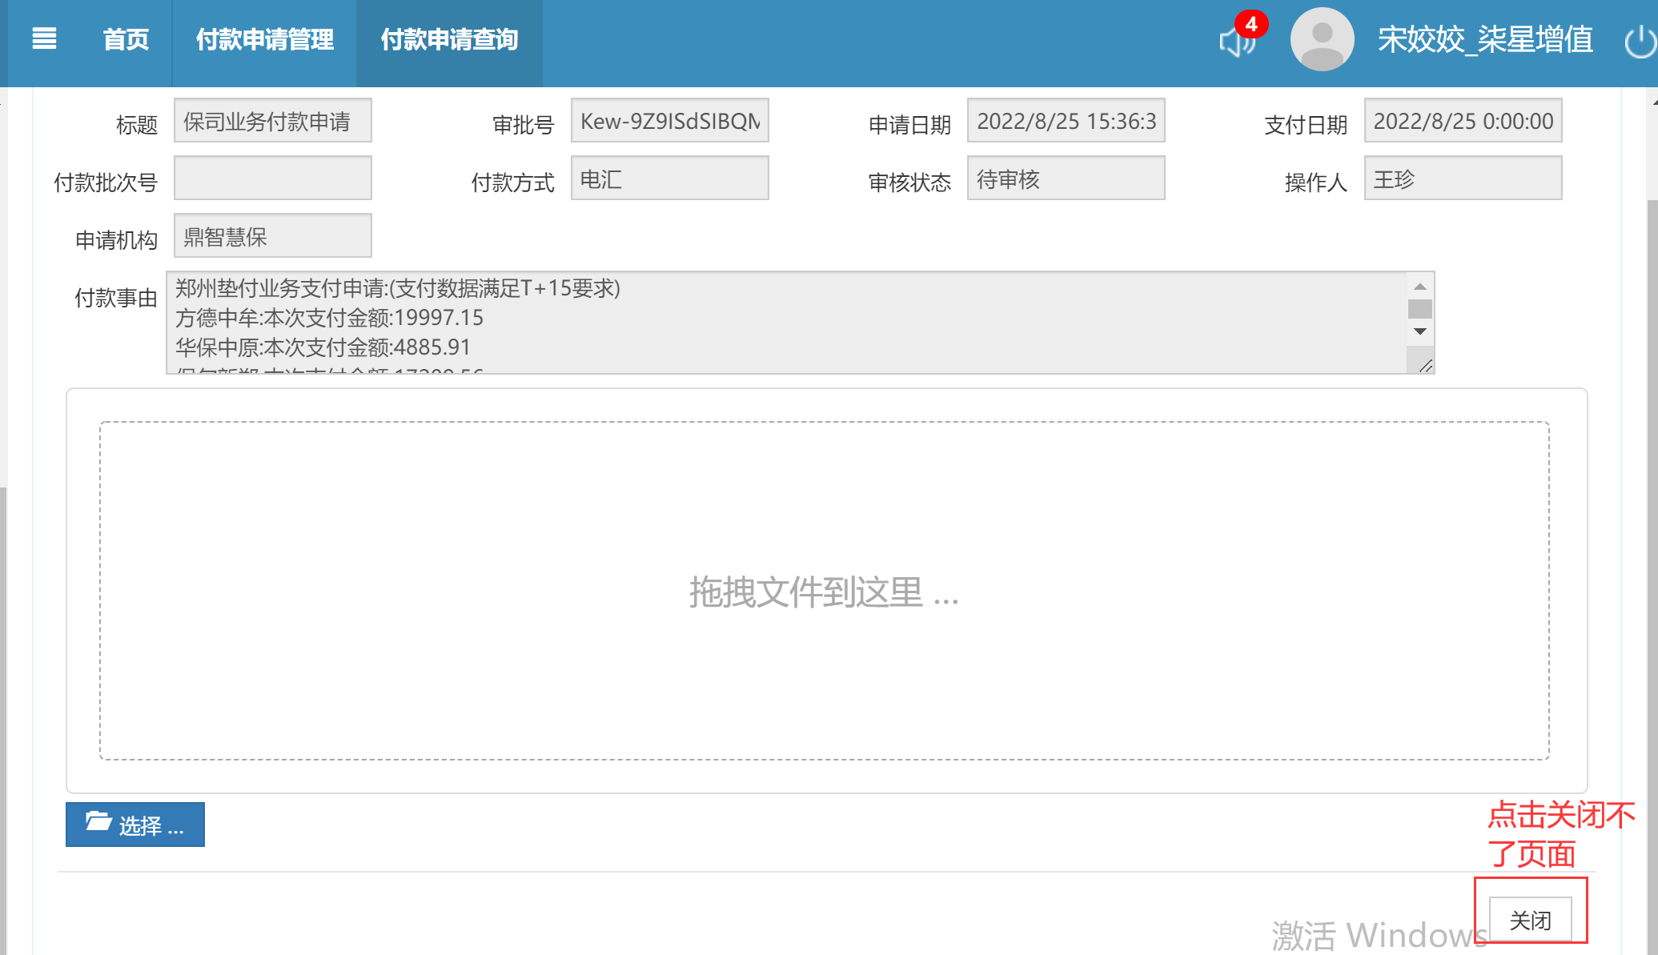1658x955 pixels.
Task: Click the 标题 input field
Action: click(x=273, y=121)
